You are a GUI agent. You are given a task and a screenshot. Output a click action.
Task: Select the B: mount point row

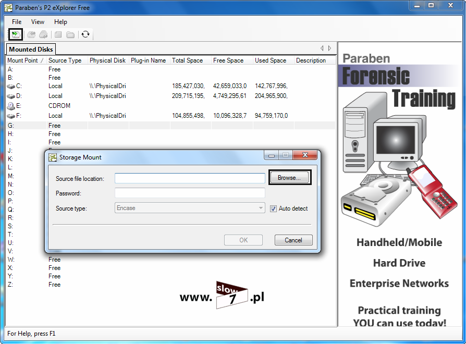tap(170, 78)
